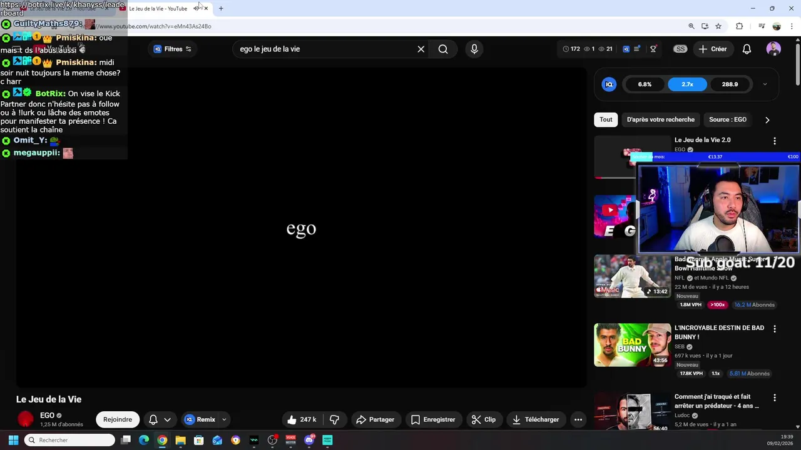Switch to Le Jeu de la Vie - YouTube tab
Image resolution: width=801 pixels, height=450 pixels.
(x=158, y=8)
